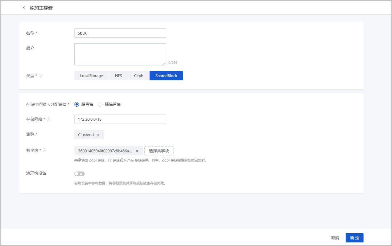The width and height of the screenshot is (392, 246).
Task: Open 选择共享块 selector button
Action: [x=159, y=151]
